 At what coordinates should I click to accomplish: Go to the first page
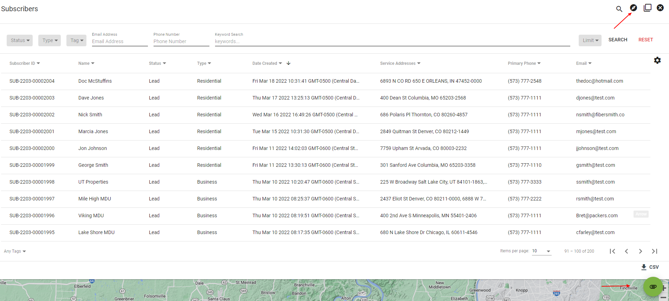612,251
